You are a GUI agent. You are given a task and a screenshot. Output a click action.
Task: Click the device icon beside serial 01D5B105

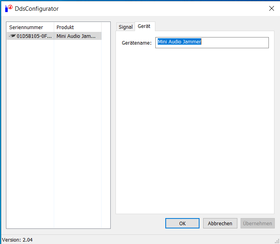tap(12, 36)
